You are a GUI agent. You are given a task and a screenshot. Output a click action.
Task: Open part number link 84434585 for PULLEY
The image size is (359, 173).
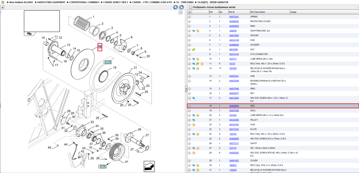234,120
